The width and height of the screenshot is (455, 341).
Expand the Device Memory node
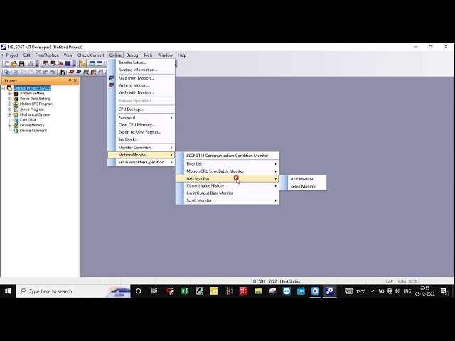[9, 125]
